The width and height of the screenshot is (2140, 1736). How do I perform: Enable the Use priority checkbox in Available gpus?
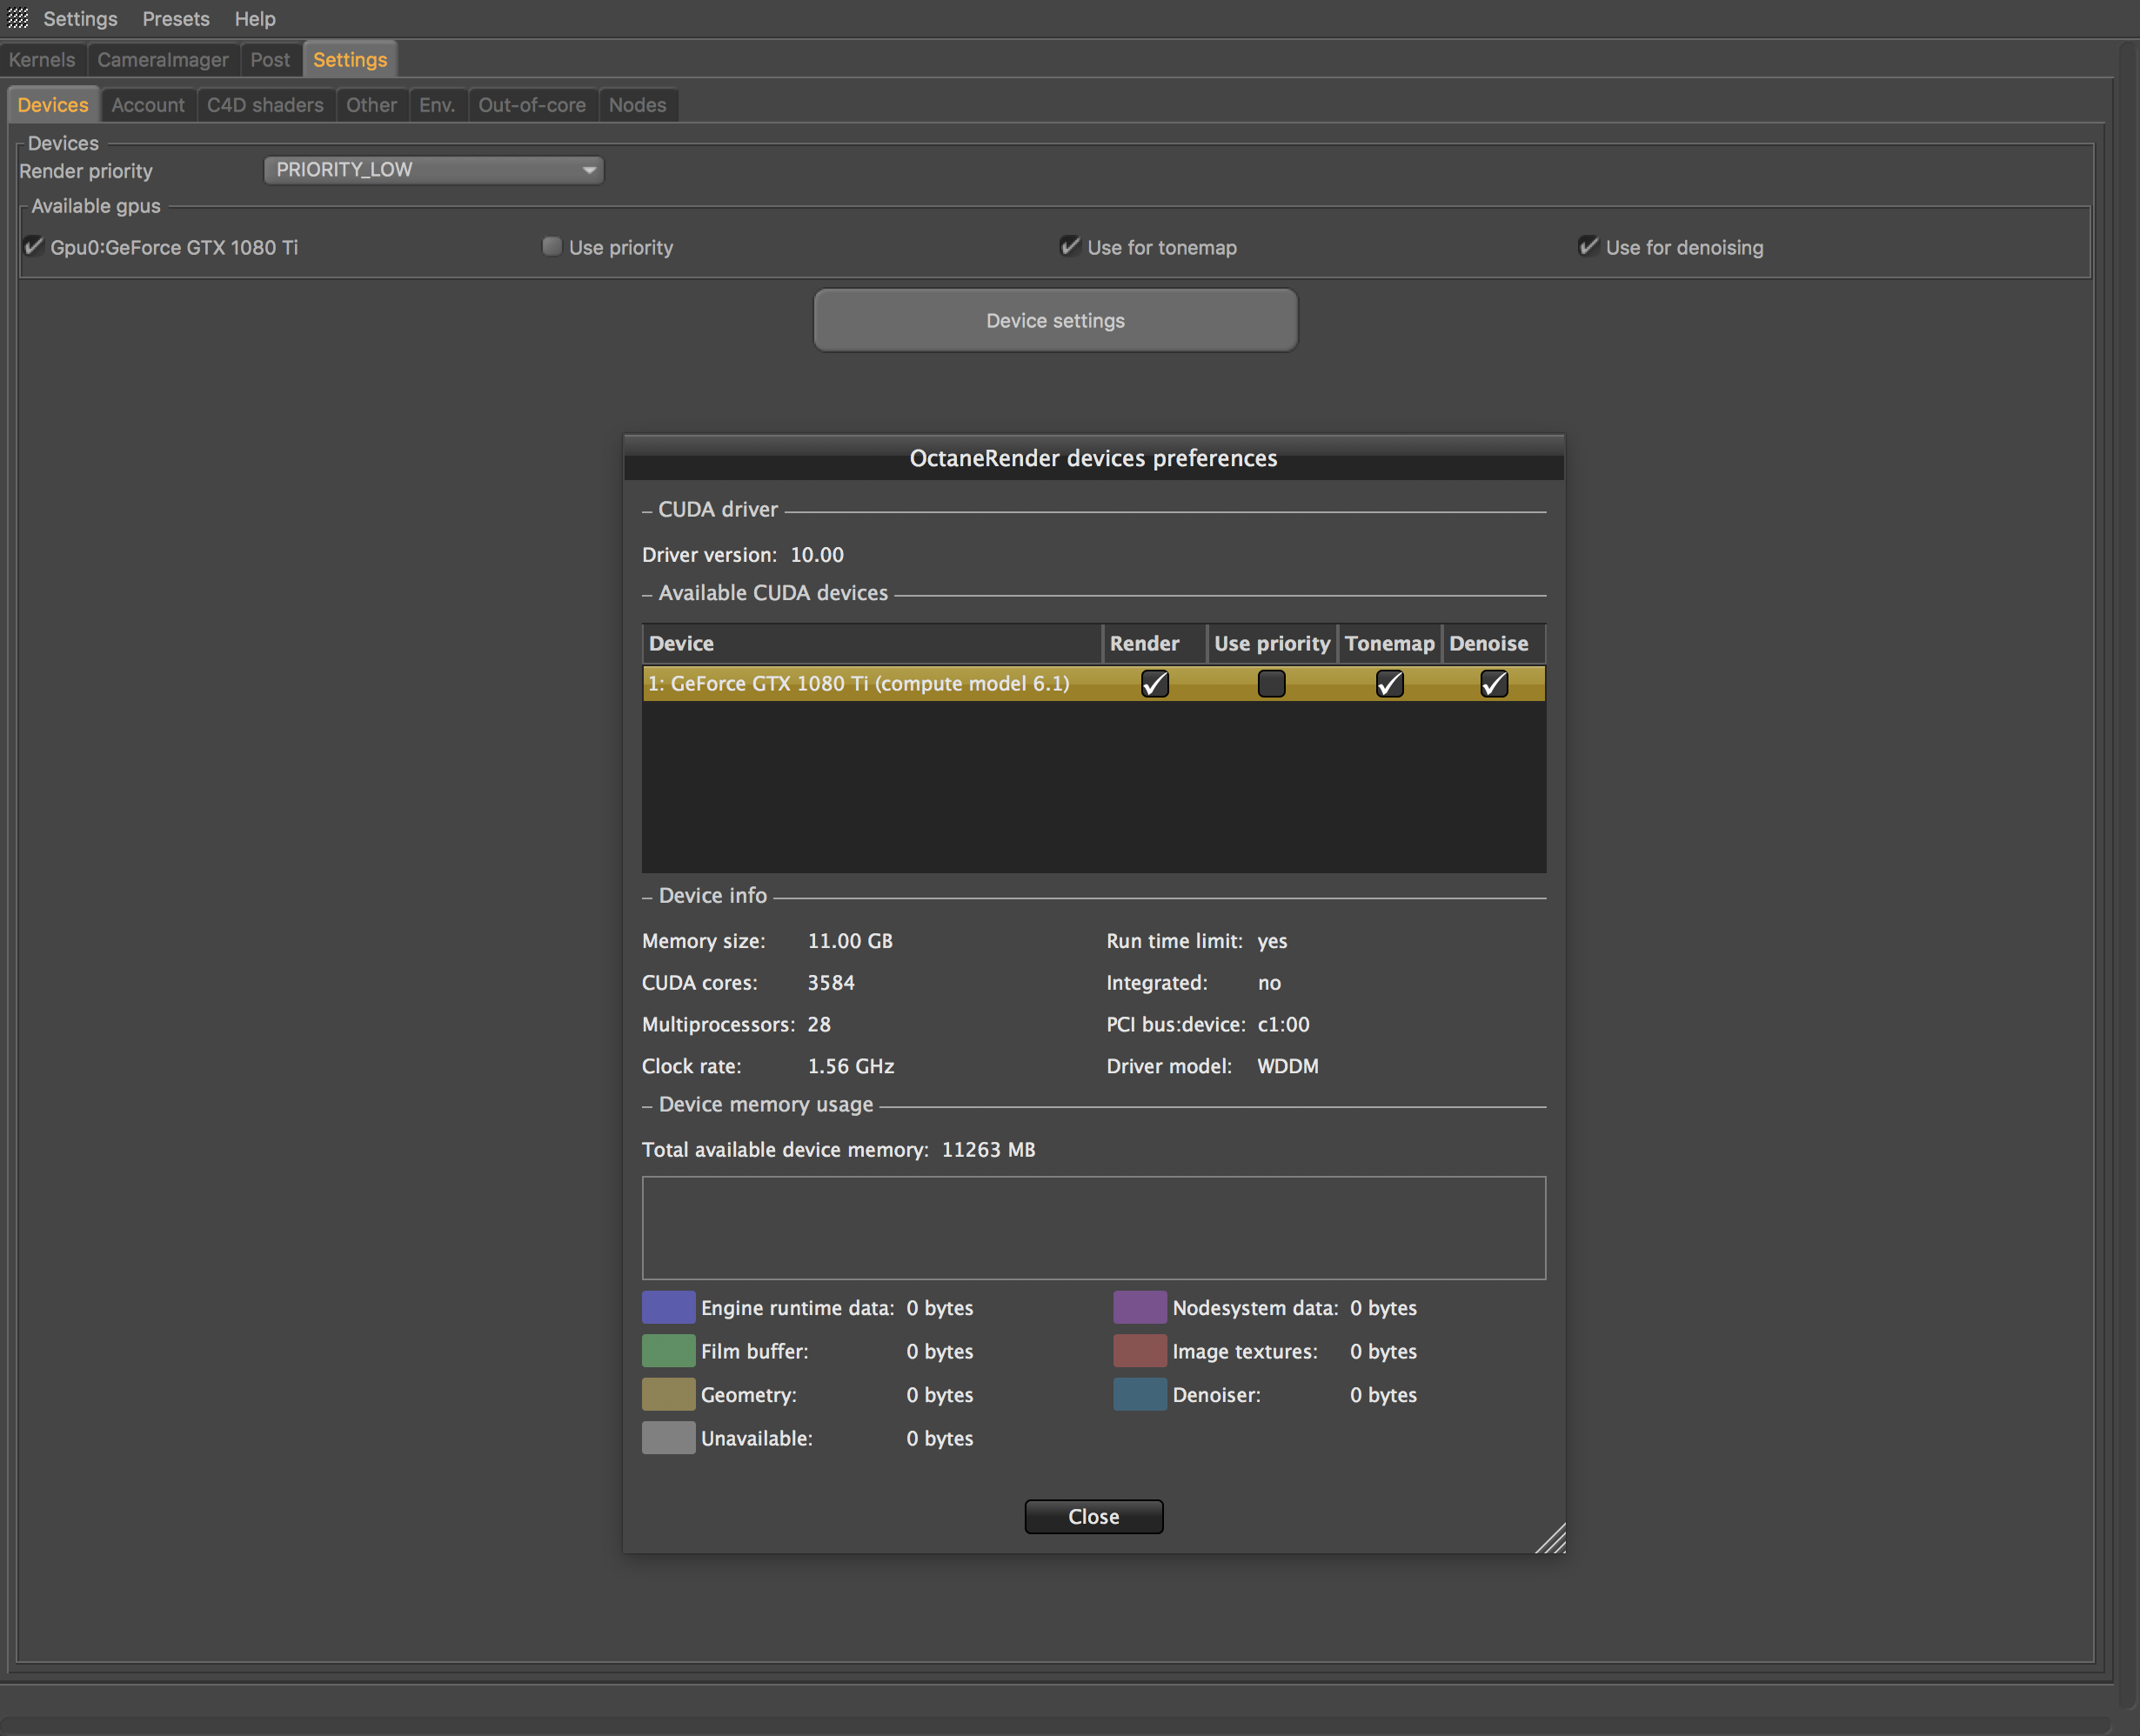click(x=552, y=246)
